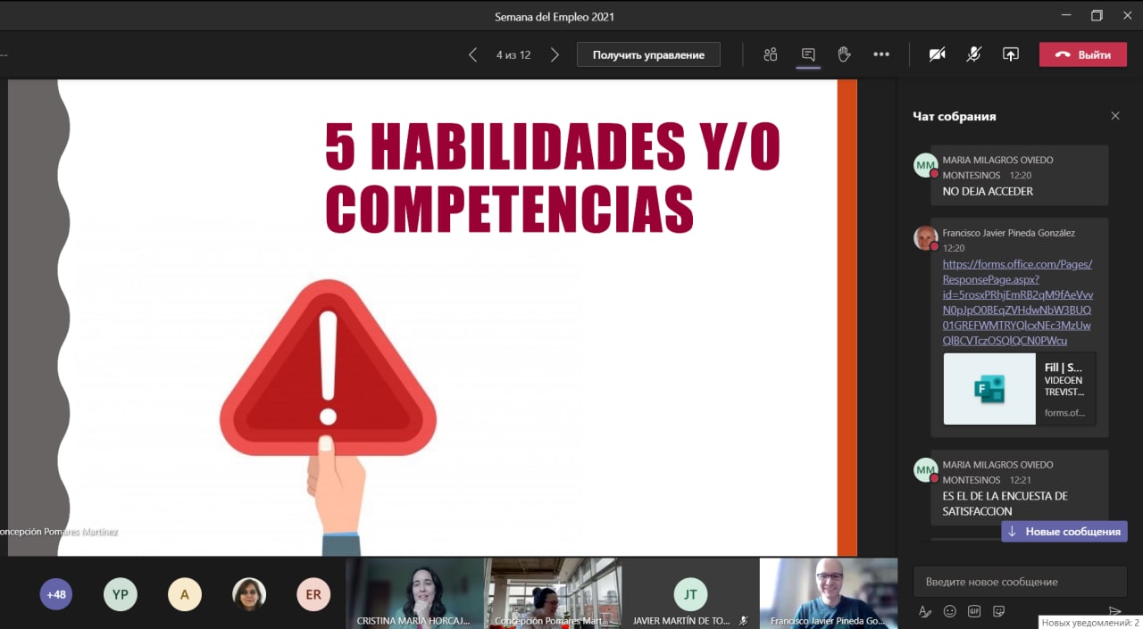Select the ER participant avatar

313,594
